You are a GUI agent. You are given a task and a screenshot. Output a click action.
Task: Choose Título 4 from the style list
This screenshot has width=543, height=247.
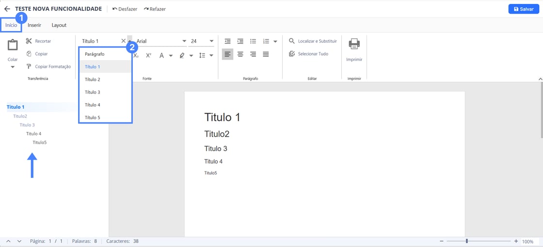pyautogui.click(x=105, y=105)
